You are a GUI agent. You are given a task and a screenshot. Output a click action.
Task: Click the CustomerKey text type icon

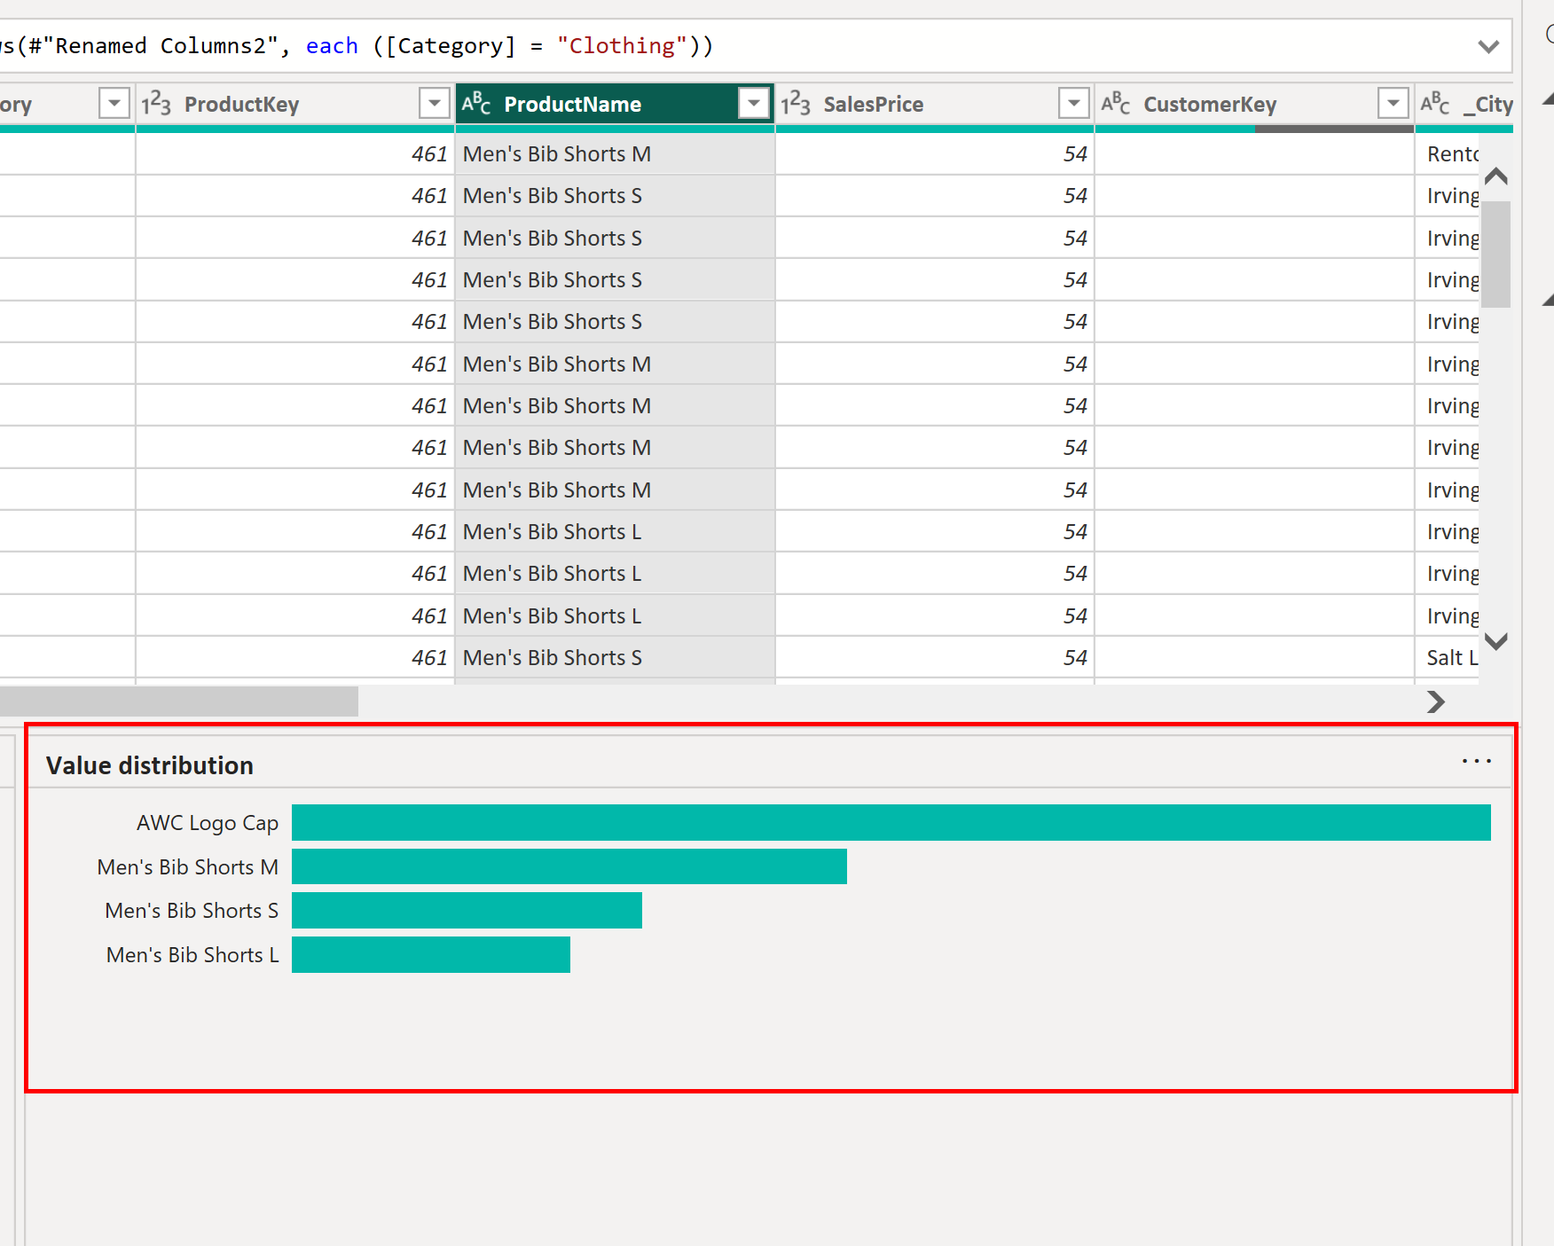pos(1115,104)
